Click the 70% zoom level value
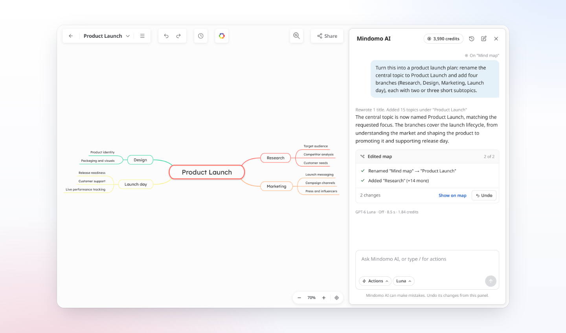The height and width of the screenshot is (333, 566). (x=311, y=298)
